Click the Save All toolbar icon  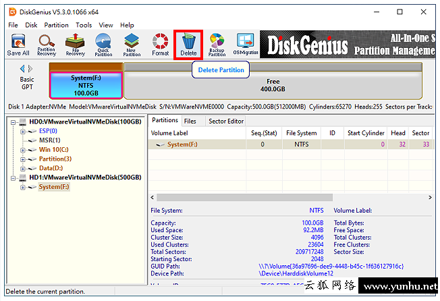[18, 45]
